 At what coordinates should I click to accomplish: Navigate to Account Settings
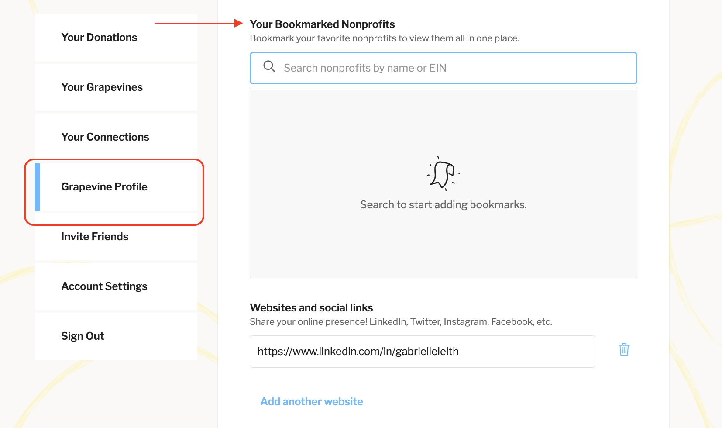coord(104,286)
